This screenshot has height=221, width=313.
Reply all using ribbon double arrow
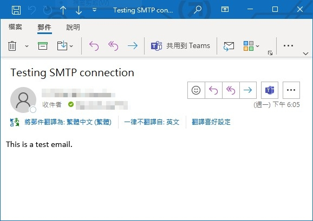tap(113, 45)
